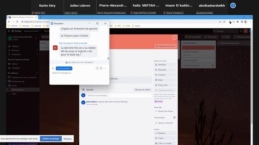Add a member via plus next to Membres

coord(37,50)
